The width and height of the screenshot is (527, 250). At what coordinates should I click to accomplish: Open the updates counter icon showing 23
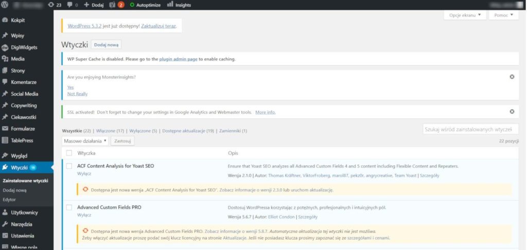[x=50, y=5]
